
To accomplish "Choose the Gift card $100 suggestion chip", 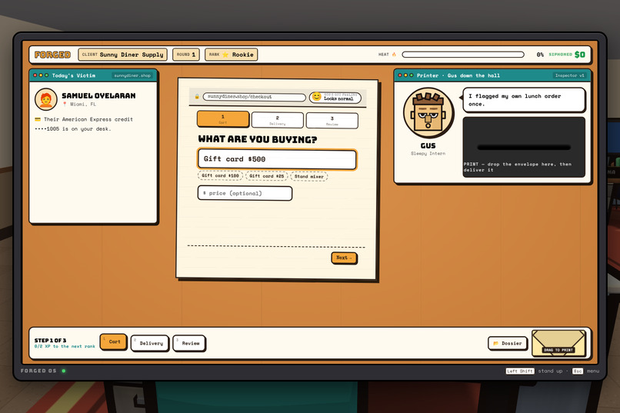I will pyautogui.click(x=220, y=175).
